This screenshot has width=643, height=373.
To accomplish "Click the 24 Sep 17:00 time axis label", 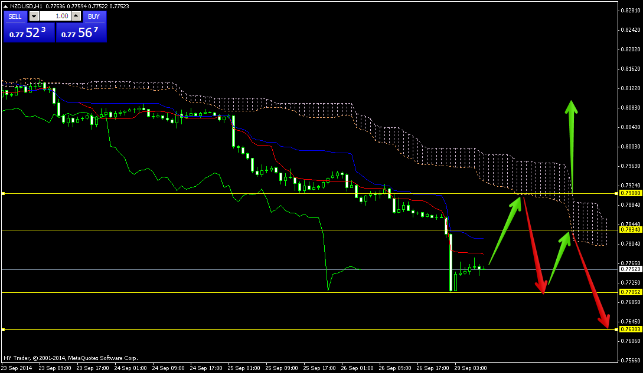I will pyautogui.click(x=206, y=368).
